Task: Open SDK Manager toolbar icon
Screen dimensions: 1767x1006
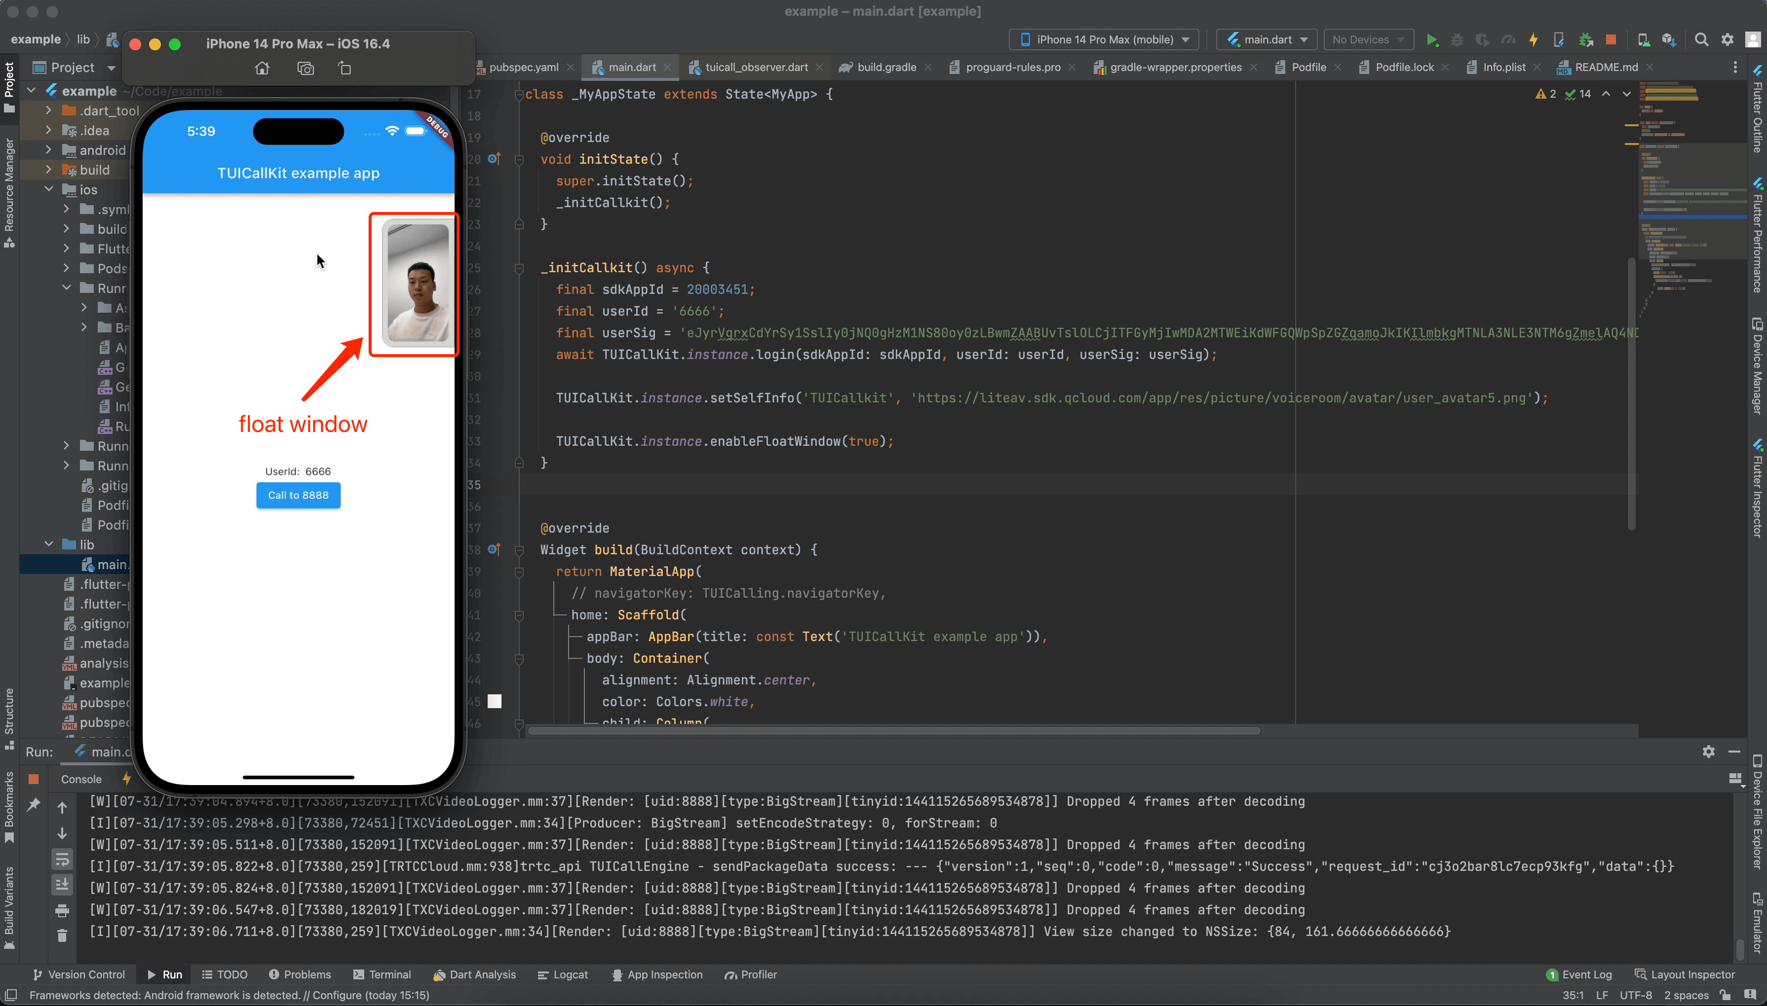Action: pos(1669,40)
